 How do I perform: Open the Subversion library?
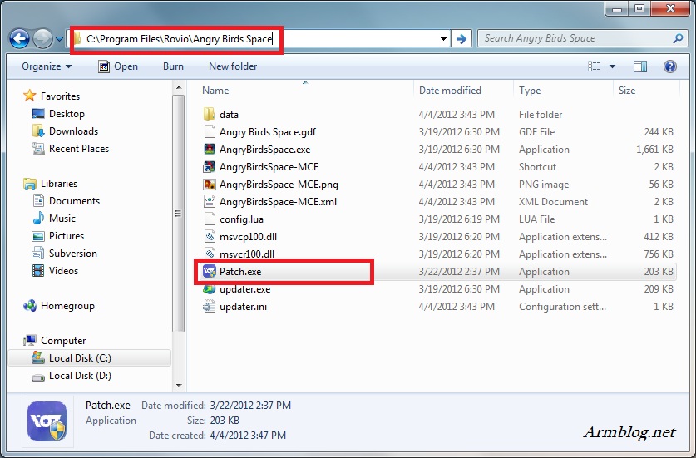coord(73,254)
